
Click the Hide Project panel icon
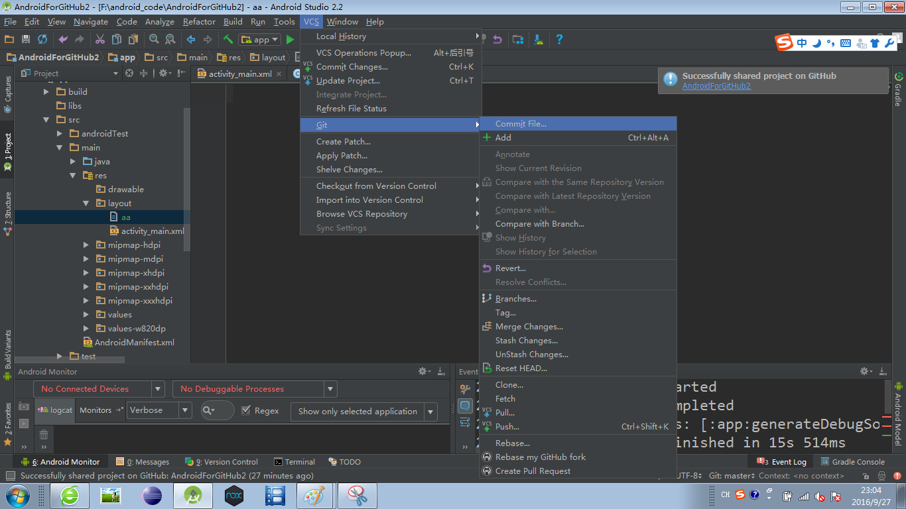182,74
